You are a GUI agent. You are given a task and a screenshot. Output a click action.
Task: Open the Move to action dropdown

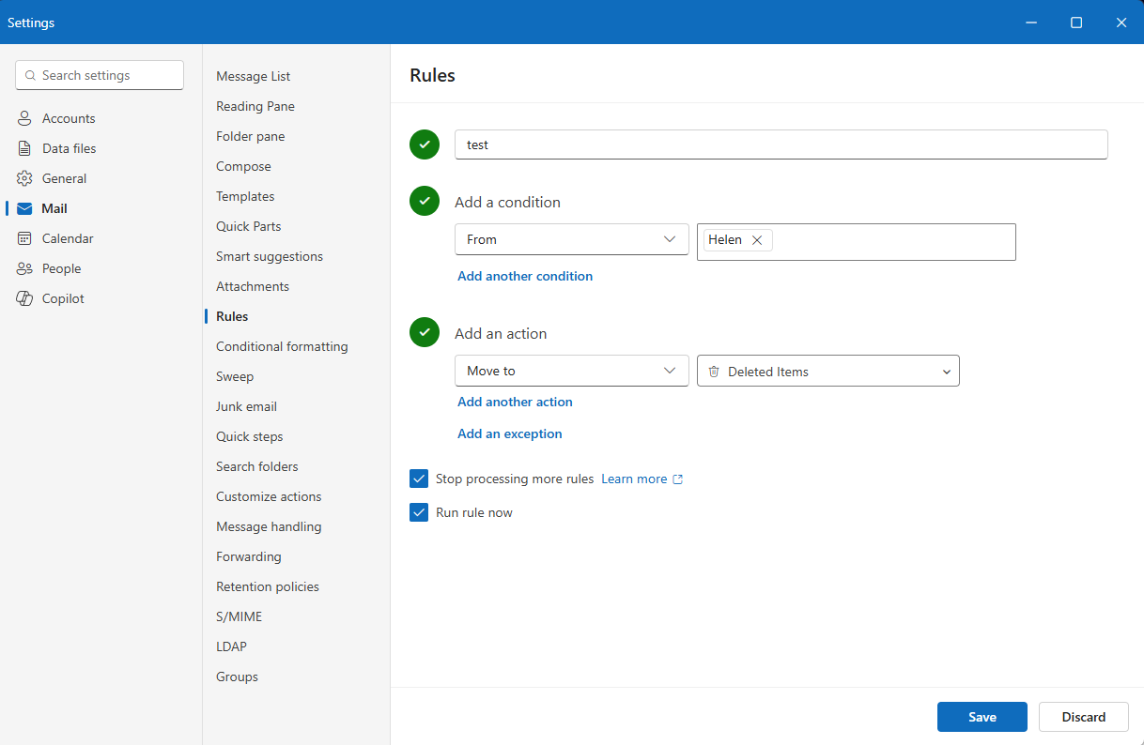[x=571, y=371]
